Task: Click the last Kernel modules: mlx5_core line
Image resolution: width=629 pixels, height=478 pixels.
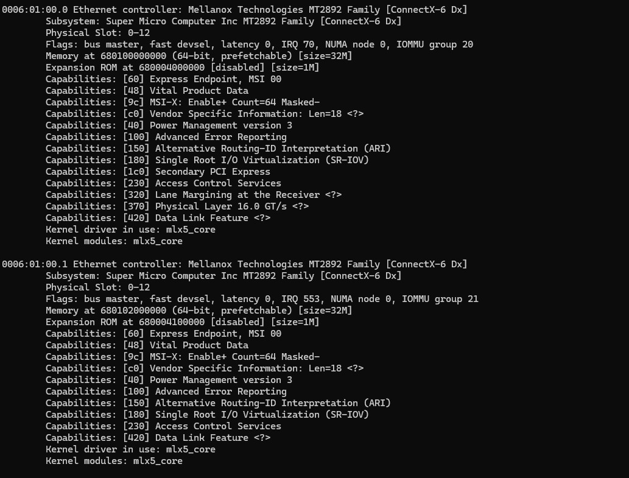Action: (x=114, y=461)
